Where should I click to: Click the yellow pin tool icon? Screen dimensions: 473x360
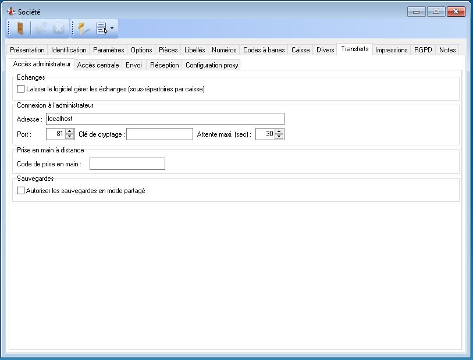(84, 28)
